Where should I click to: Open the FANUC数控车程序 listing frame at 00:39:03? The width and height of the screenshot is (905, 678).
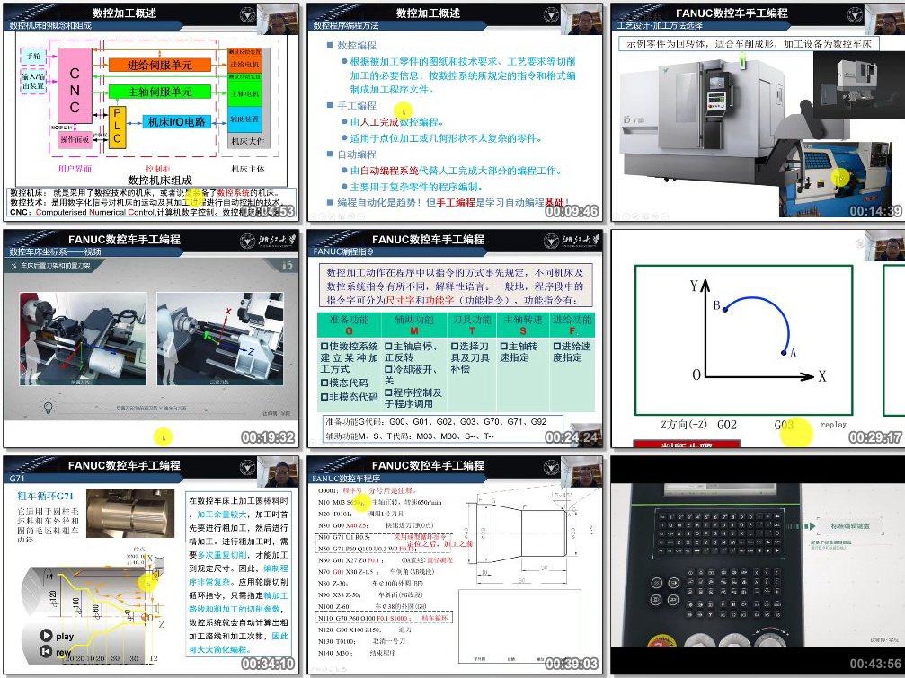pos(455,565)
